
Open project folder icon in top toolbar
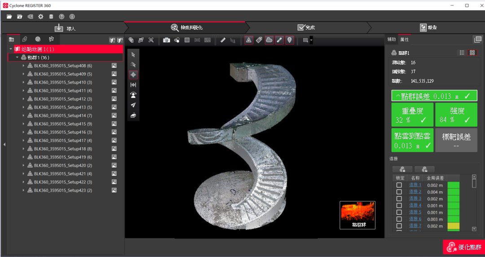click(9, 17)
